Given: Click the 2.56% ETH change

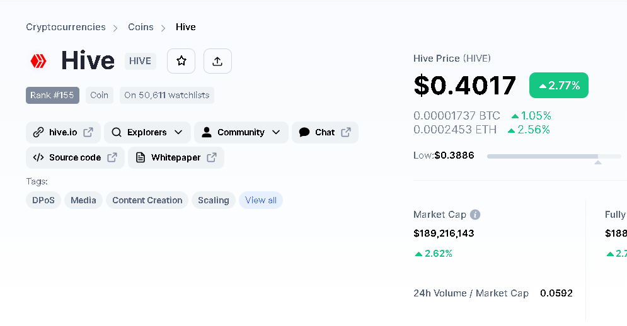Looking at the screenshot, I should click(529, 130).
